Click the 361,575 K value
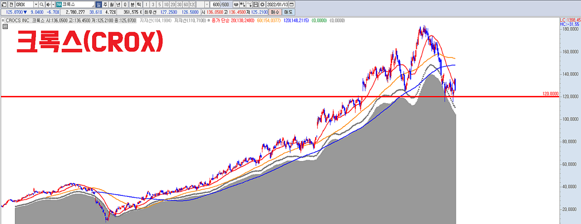The width and height of the screenshot is (581, 224). (133, 12)
